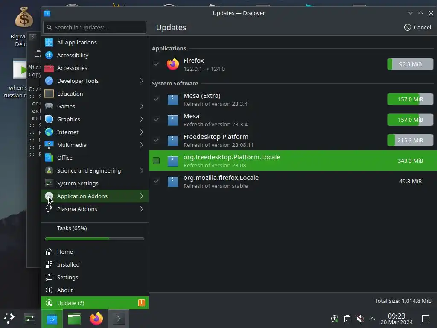Viewport: 437px width, 328px height.
Task: Toggle org.mozilla.firefox.Locale checkbox
Action: point(156,181)
